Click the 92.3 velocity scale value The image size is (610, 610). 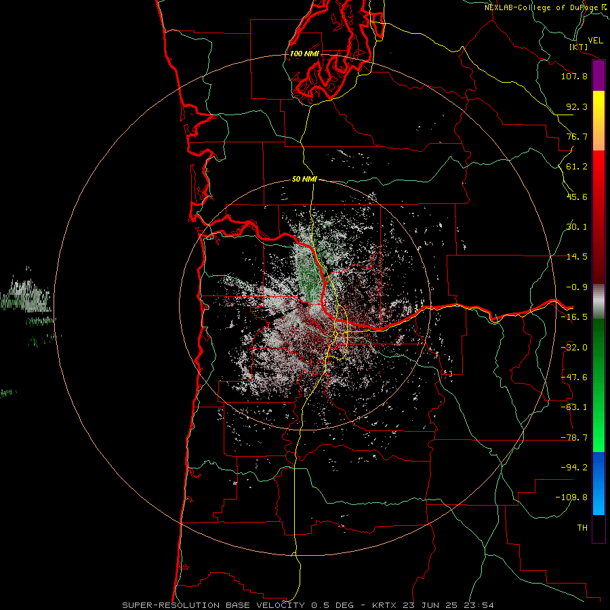tap(577, 106)
